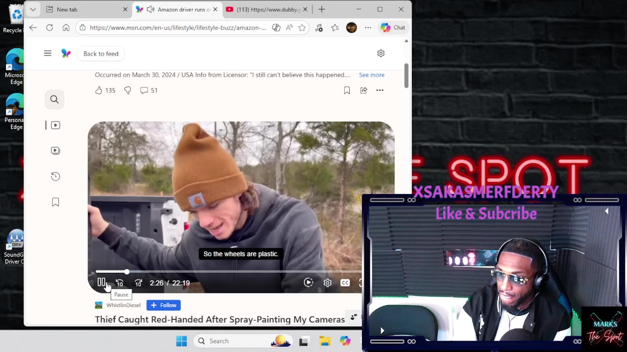Open the translate or split screen icon in address bar
627x352 pixels.
[x=276, y=27]
